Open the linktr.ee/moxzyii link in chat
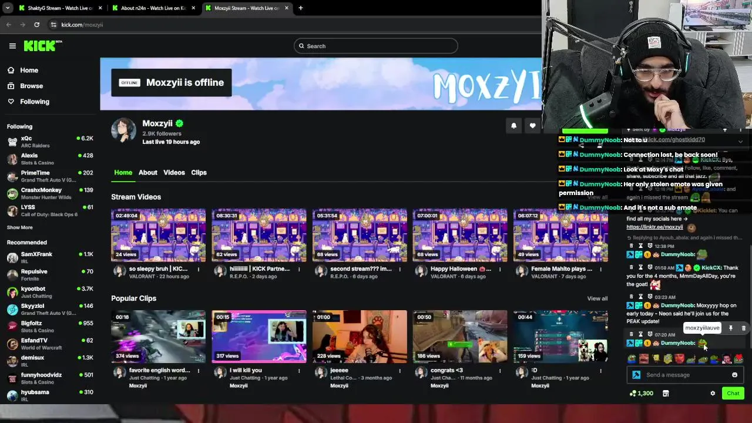 click(654, 227)
